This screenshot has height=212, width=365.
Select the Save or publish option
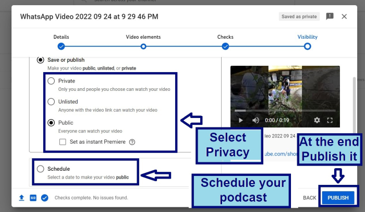click(x=40, y=60)
